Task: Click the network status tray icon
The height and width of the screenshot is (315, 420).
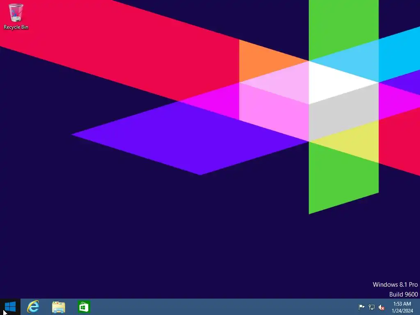Action: [372, 307]
